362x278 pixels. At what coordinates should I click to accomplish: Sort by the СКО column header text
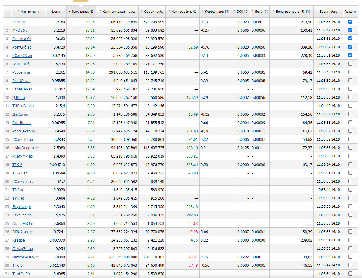[240, 12]
